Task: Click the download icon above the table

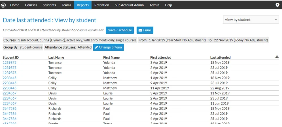Action: (x=277, y=57)
